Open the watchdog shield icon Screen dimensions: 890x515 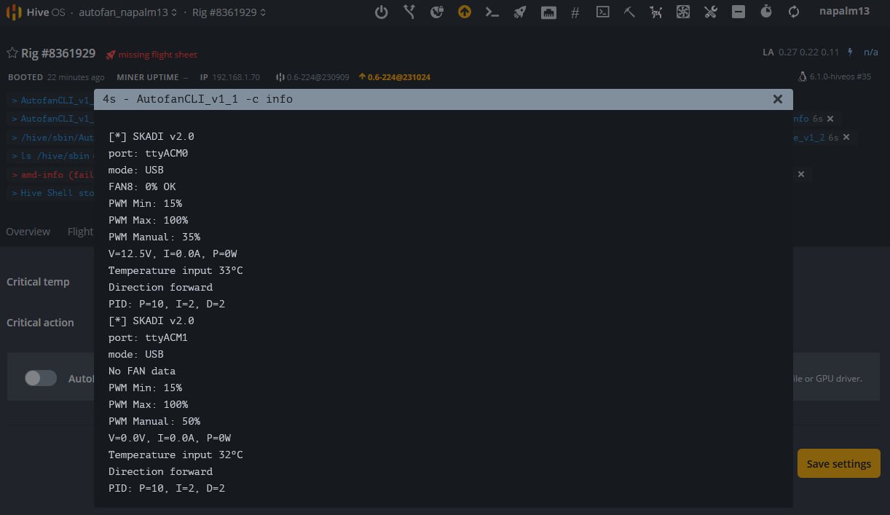coord(437,12)
